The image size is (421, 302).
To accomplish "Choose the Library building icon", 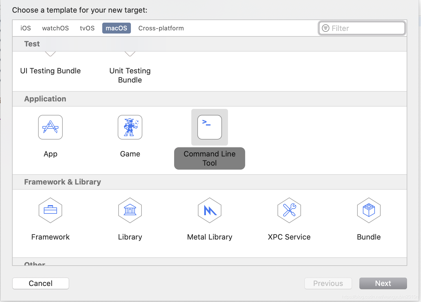I will 130,210.
